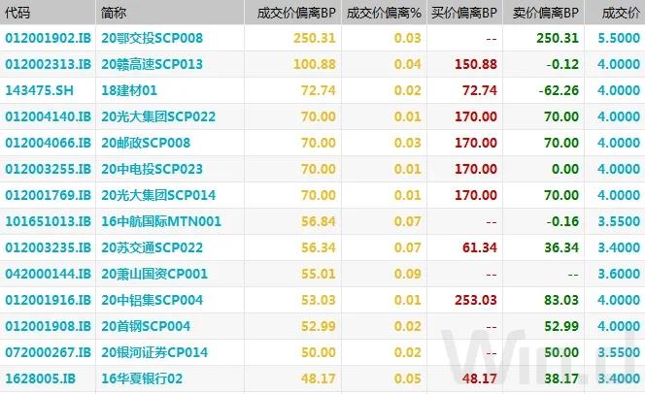Select bond name 20首钢SCP004
The width and height of the screenshot is (645, 394).
click(x=146, y=326)
